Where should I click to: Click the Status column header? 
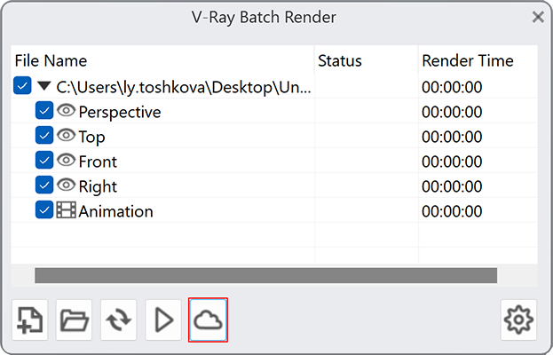point(340,60)
